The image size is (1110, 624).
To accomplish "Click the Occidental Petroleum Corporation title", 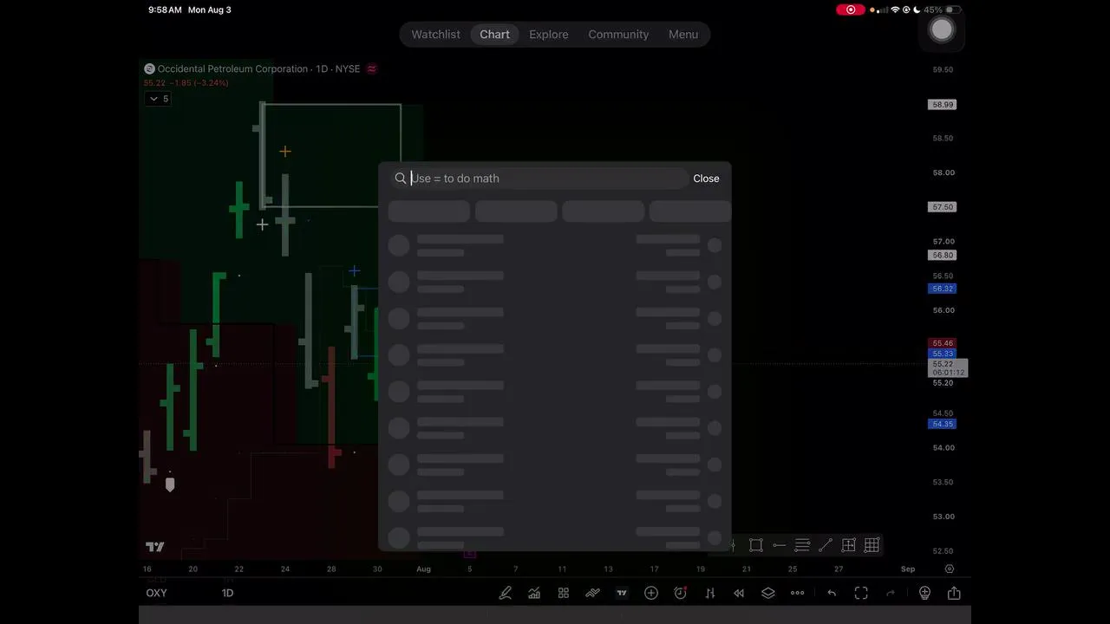I will pos(232,68).
